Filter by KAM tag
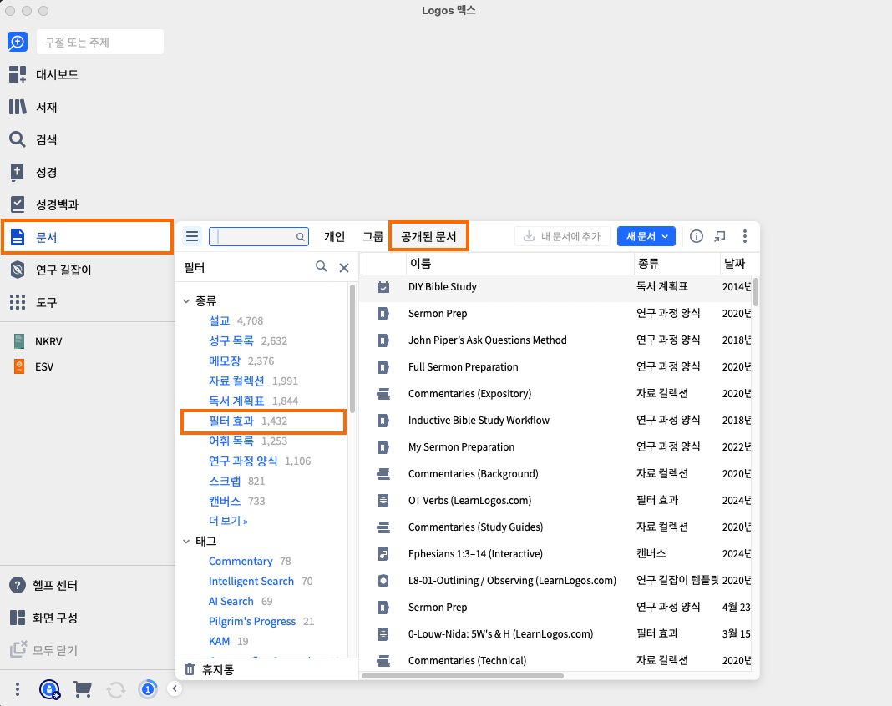 pos(219,641)
